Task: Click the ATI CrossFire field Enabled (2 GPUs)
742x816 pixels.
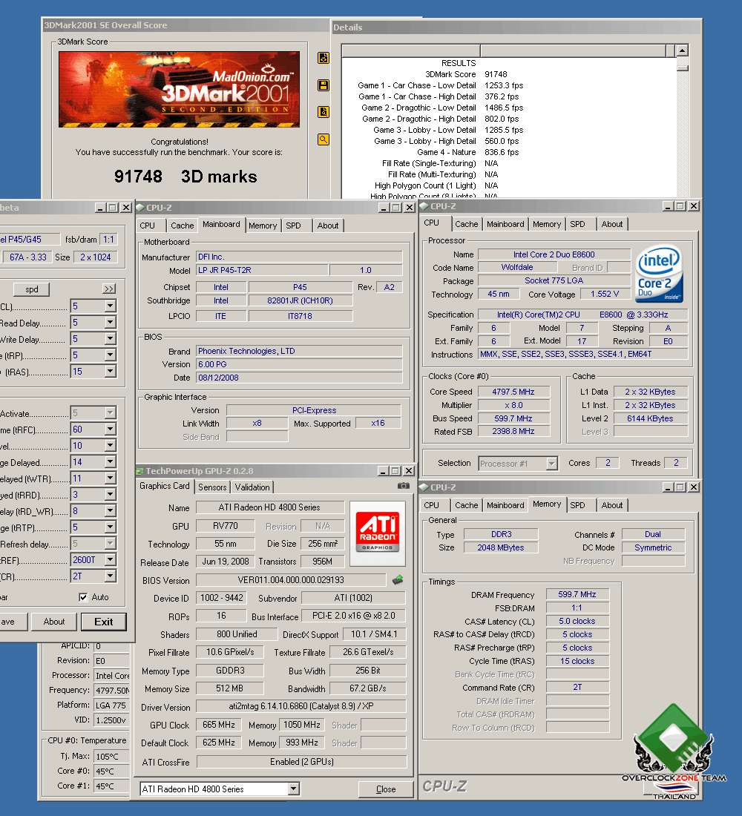Action: [x=301, y=761]
